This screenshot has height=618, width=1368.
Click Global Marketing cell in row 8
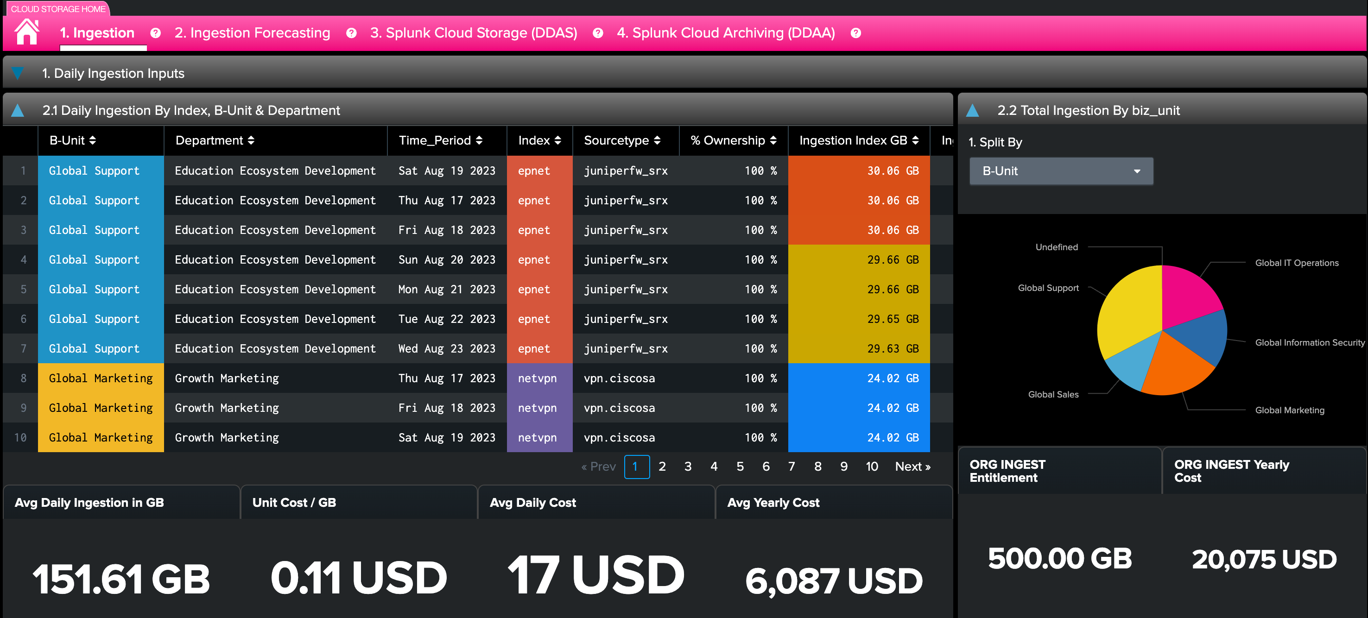coord(101,378)
